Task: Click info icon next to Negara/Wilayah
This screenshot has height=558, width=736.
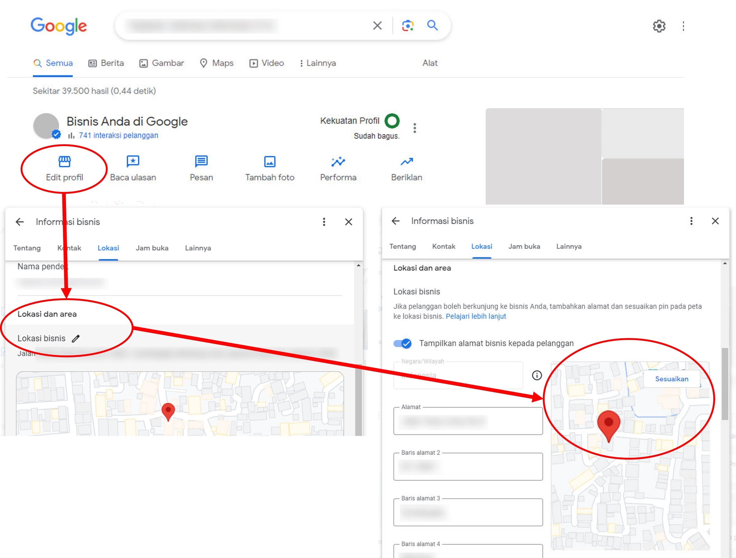Action: [537, 375]
